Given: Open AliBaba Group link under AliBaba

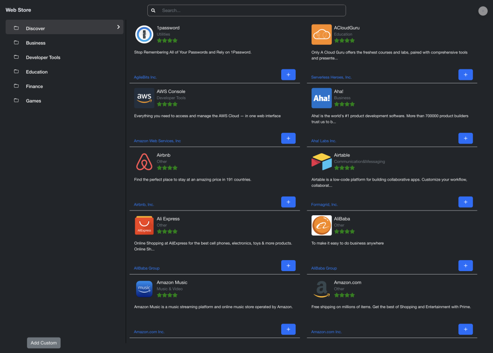Looking at the screenshot, I should [324, 268].
